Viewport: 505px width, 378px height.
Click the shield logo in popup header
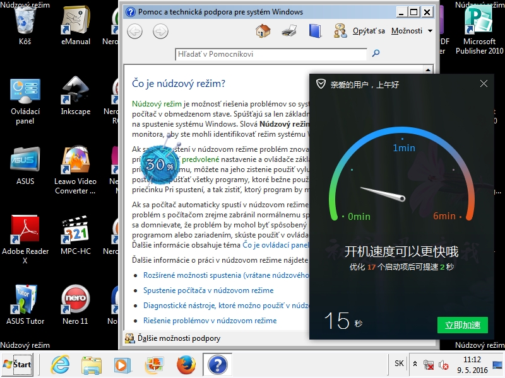321,84
